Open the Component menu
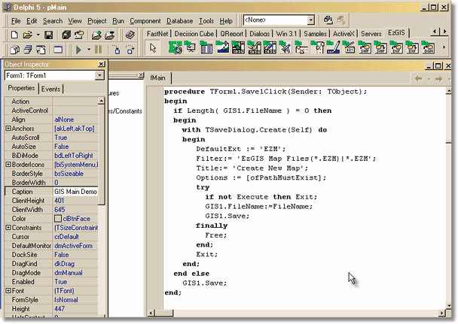This screenshot has width=458, height=324. (x=145, y=21)
